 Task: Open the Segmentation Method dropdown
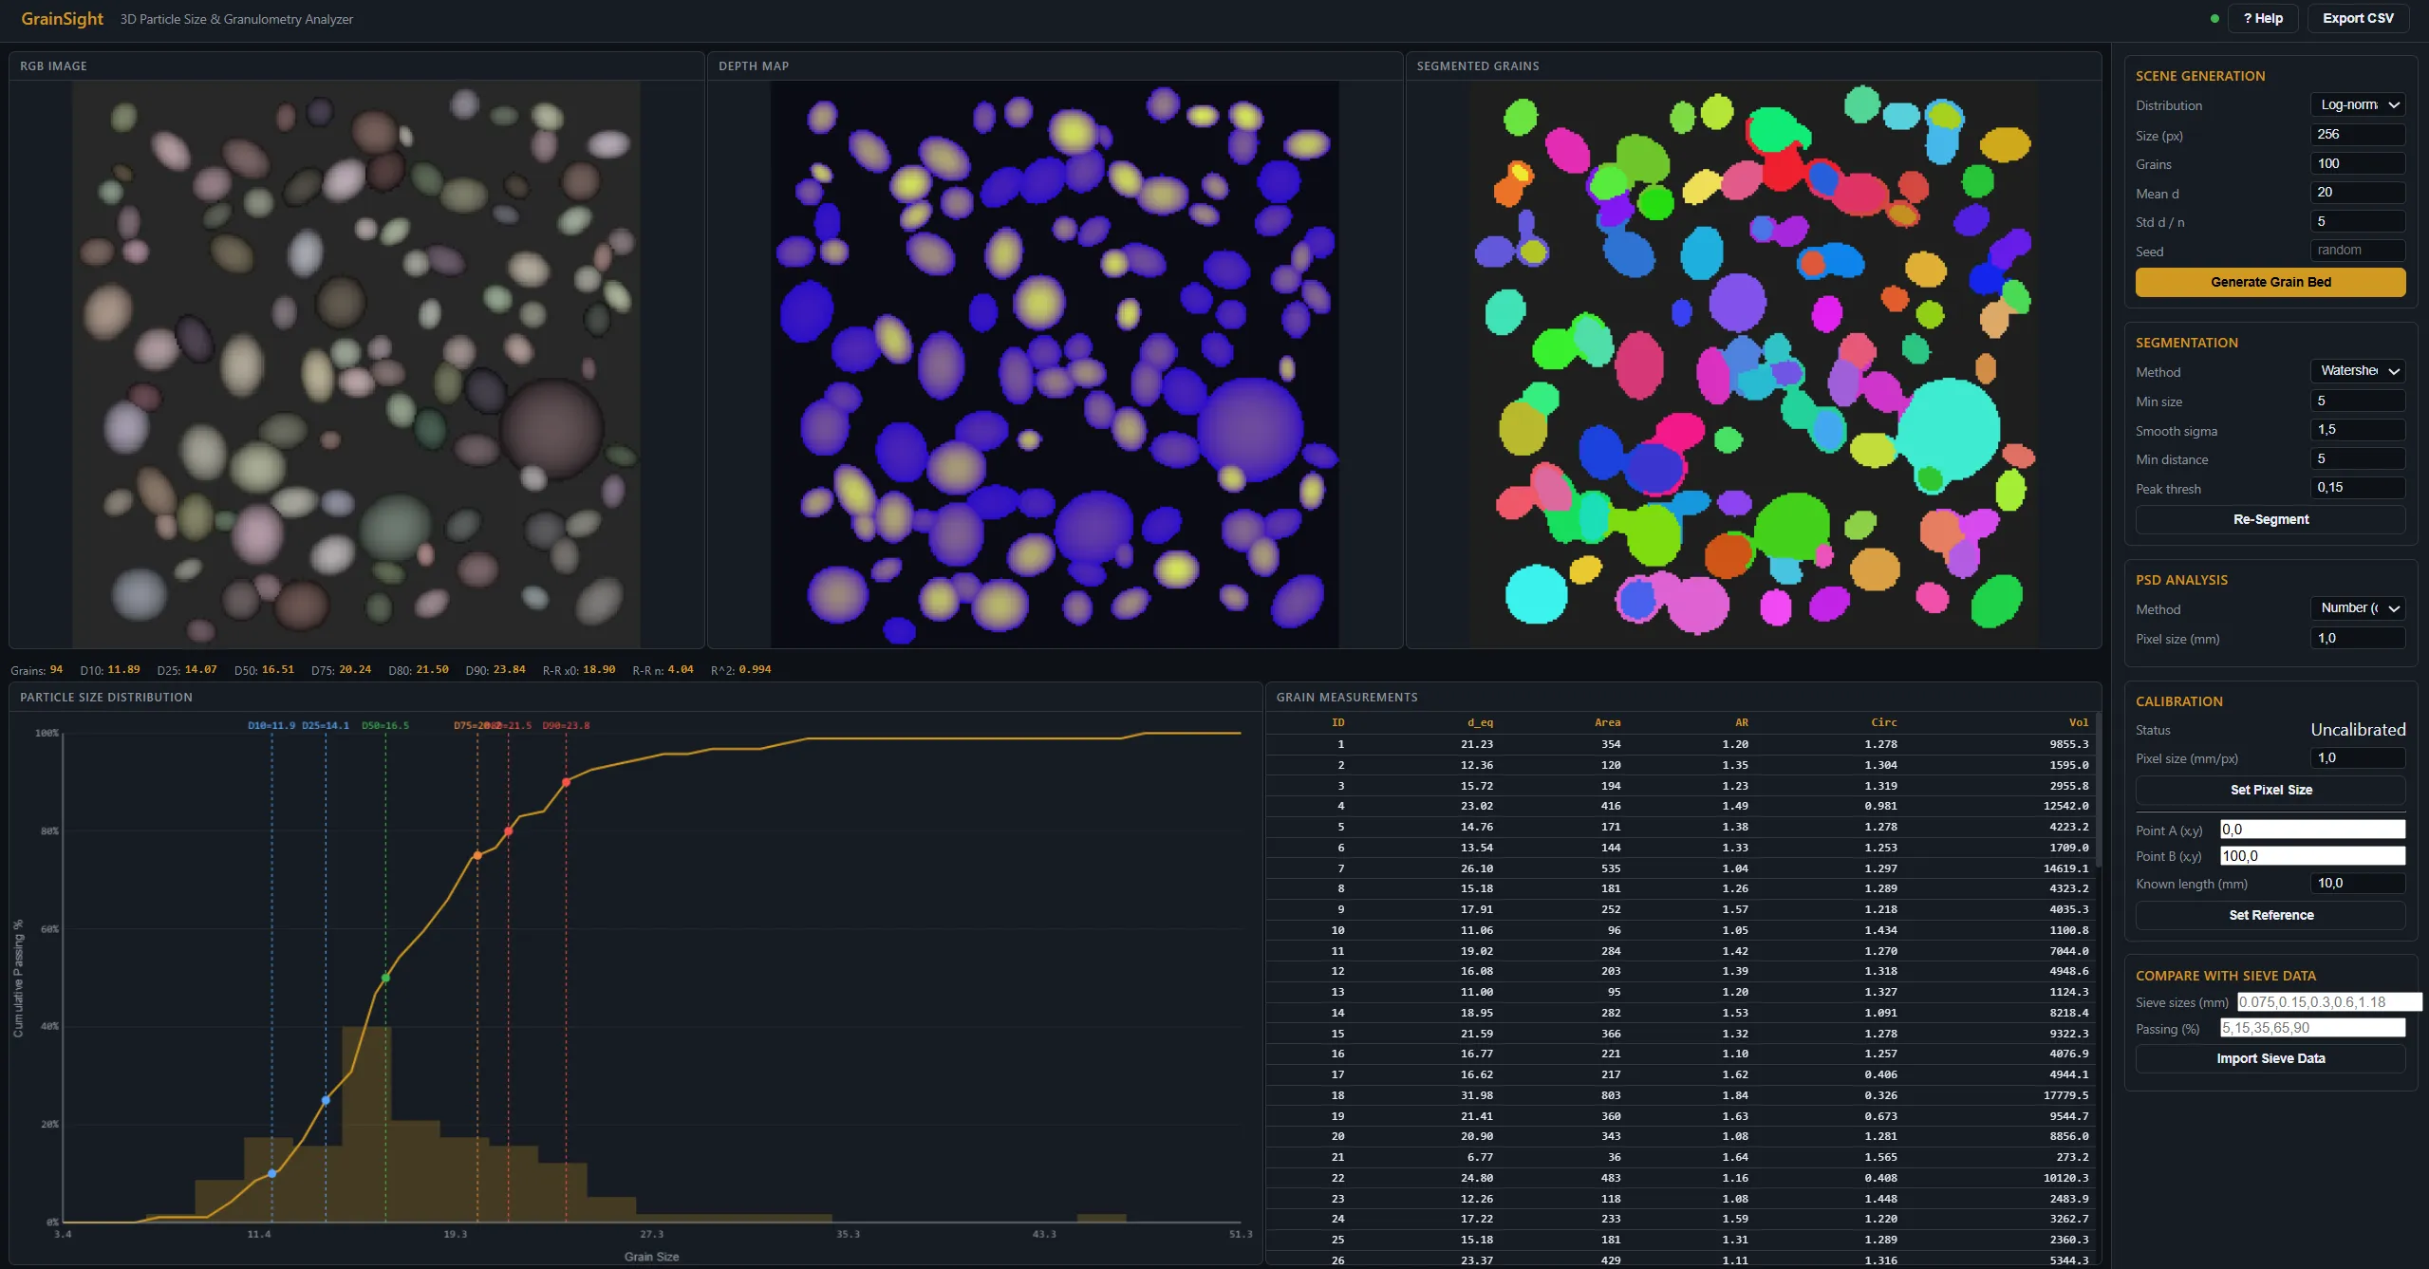(2357, 371)
